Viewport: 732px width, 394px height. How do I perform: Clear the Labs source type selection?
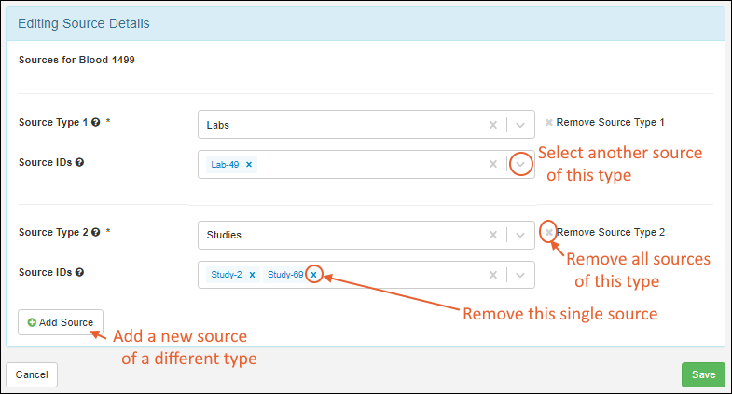point(493,125)
